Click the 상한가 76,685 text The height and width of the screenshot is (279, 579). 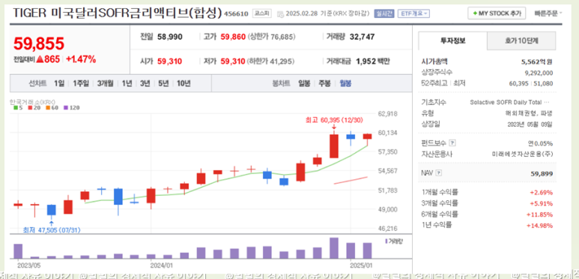click(271, 37)
